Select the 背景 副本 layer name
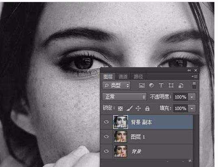The image size is (218, 167). [x=141, y=122]
